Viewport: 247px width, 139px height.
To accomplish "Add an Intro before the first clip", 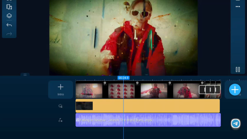I will pyautogui.click(x=60, y=89).
